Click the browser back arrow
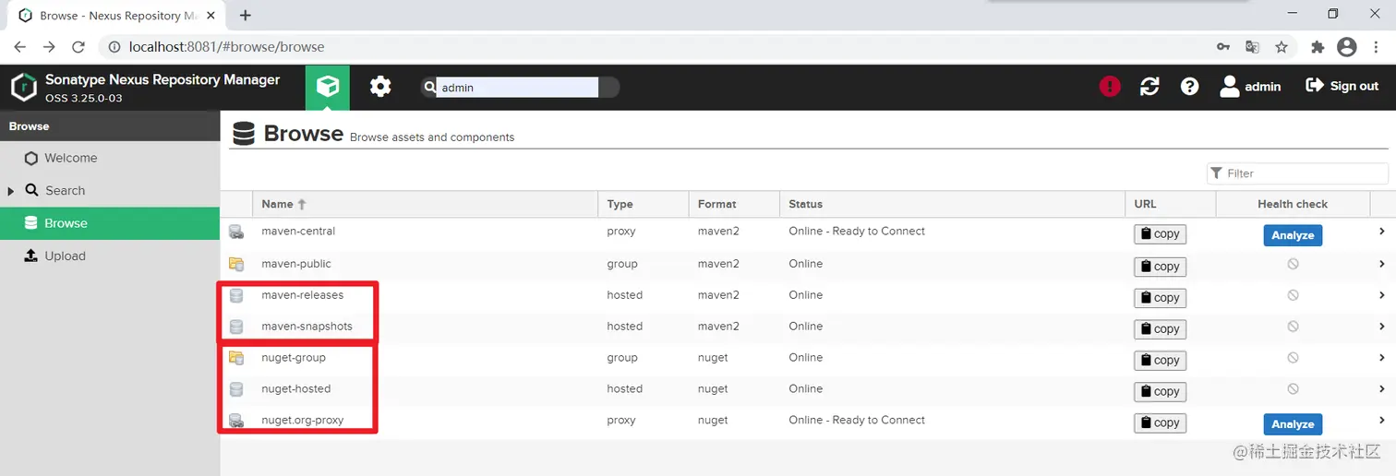This screenshot has height=476, width=1396. coord(19,46)
